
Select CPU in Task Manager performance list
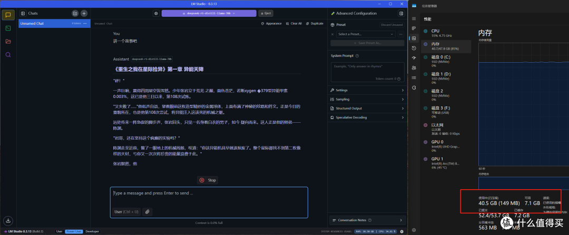tap(446, 33)
